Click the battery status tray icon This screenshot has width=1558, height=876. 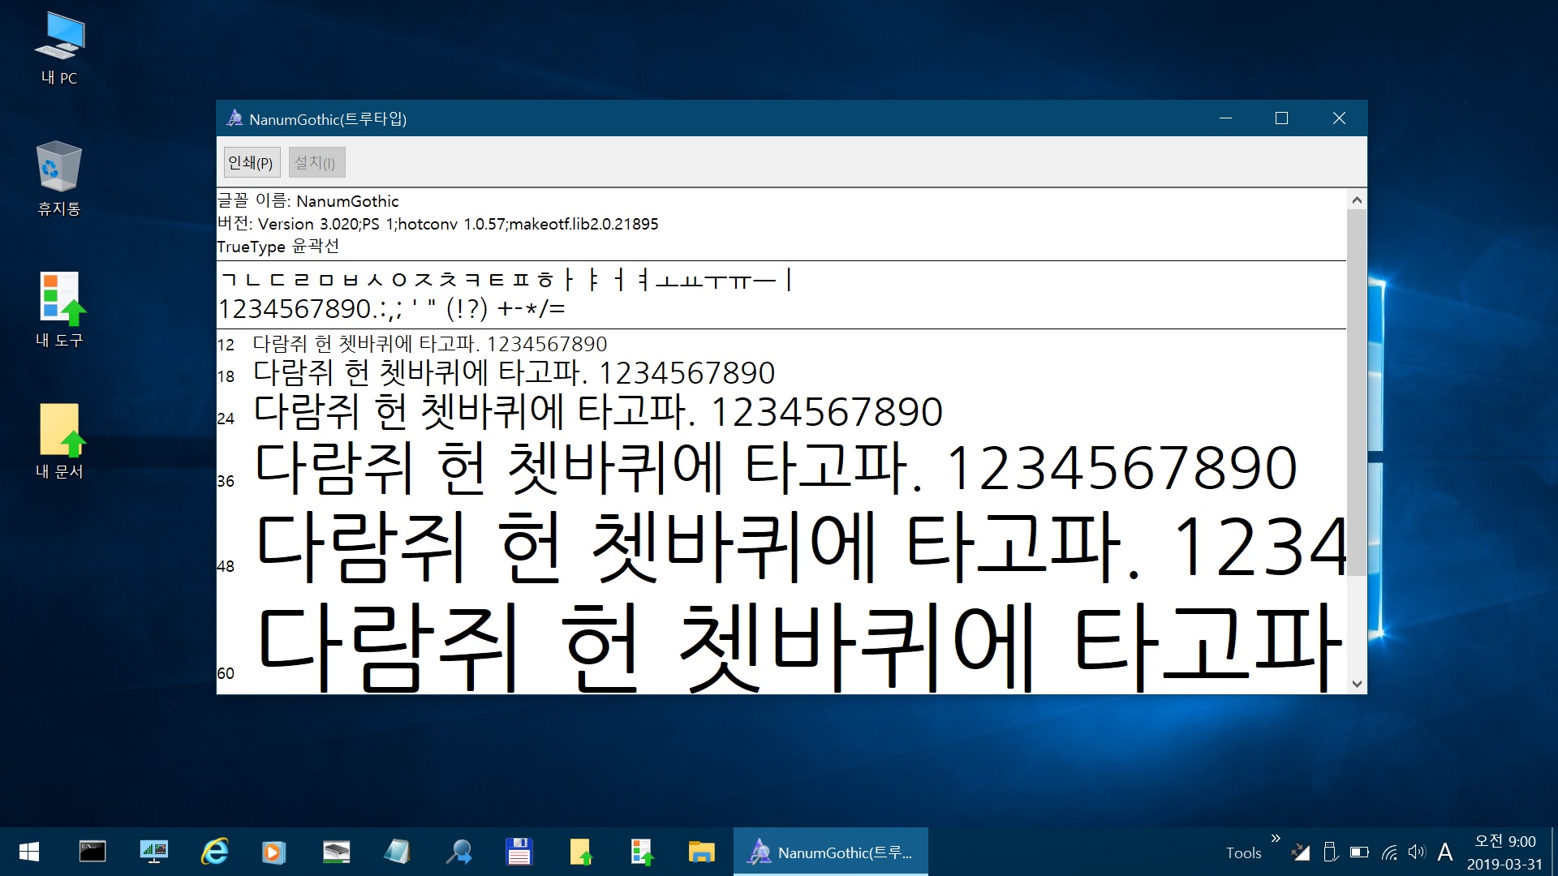click(1359, 852)
